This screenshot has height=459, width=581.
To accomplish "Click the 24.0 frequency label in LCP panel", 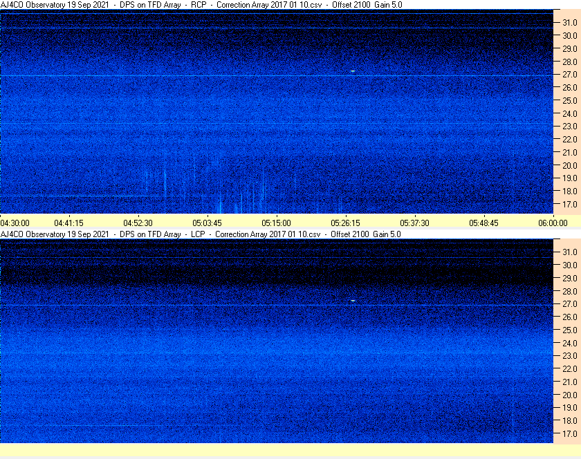I will 570,343.
